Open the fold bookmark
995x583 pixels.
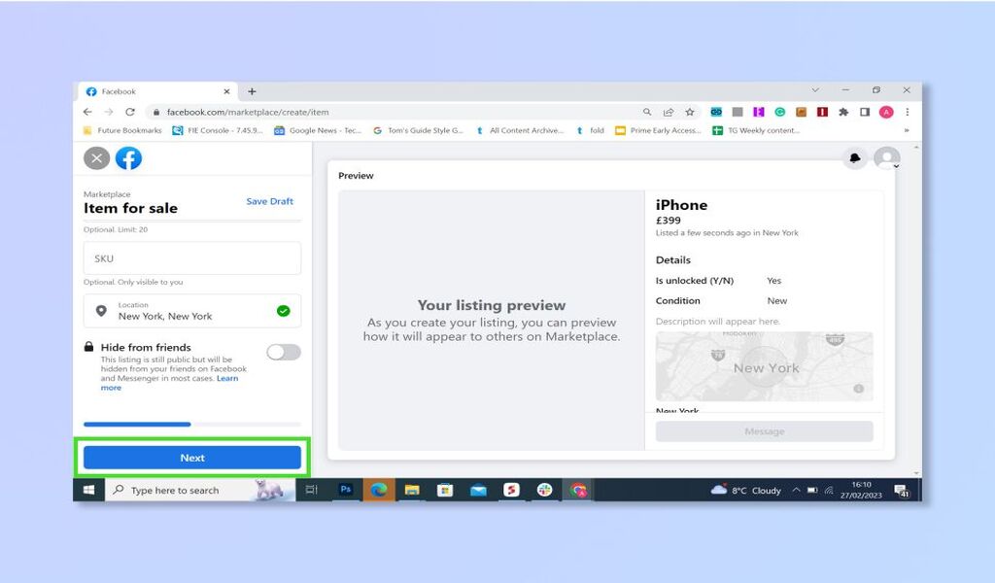coord(590,130)
